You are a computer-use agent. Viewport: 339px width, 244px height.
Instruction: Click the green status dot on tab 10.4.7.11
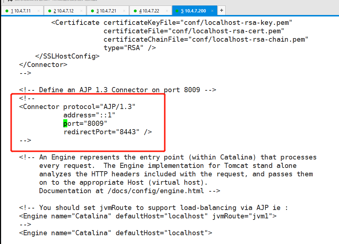[x=7, y=11]
